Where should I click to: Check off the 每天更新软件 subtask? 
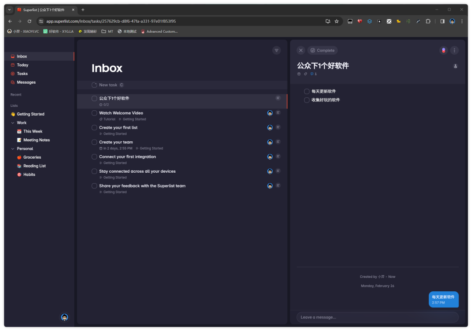point(307,92)
